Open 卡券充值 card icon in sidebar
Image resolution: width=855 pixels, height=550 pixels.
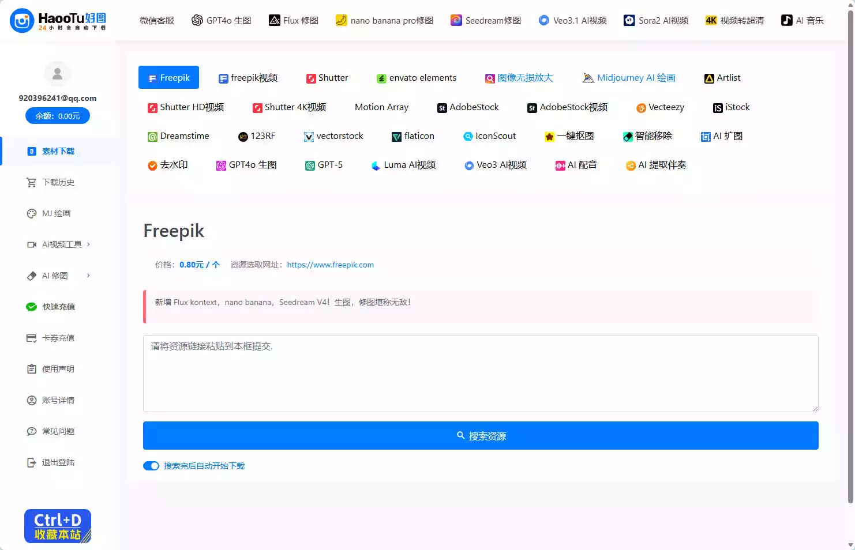pyautogui.click(x=32, y=338)
